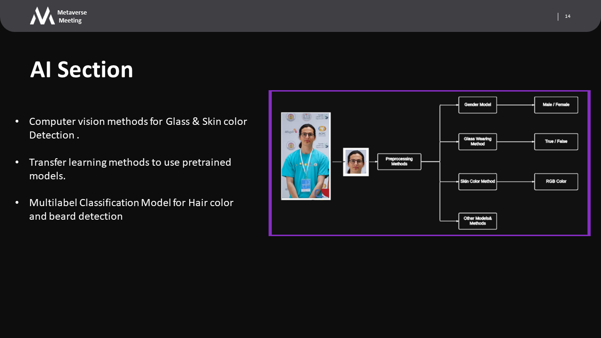Select the AI Section title
This screenshot has width=601, height=338.
point(82,69)
